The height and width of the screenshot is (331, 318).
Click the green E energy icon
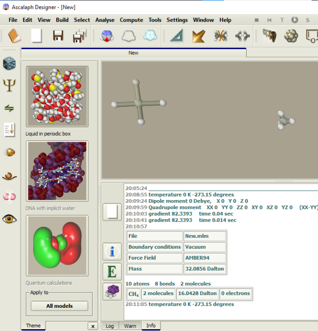pyautogui.click(x=112, y=271)
